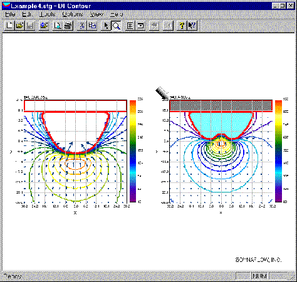Click the Copy toolbar icon
Image resolution: width=297 pixels, height=282 pixels.
click(x=92, y=26)
